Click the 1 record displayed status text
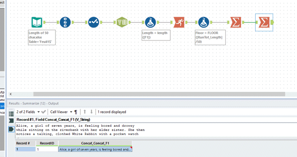The image size is (297, 157). pyautogui.click(x=112, y=112)
